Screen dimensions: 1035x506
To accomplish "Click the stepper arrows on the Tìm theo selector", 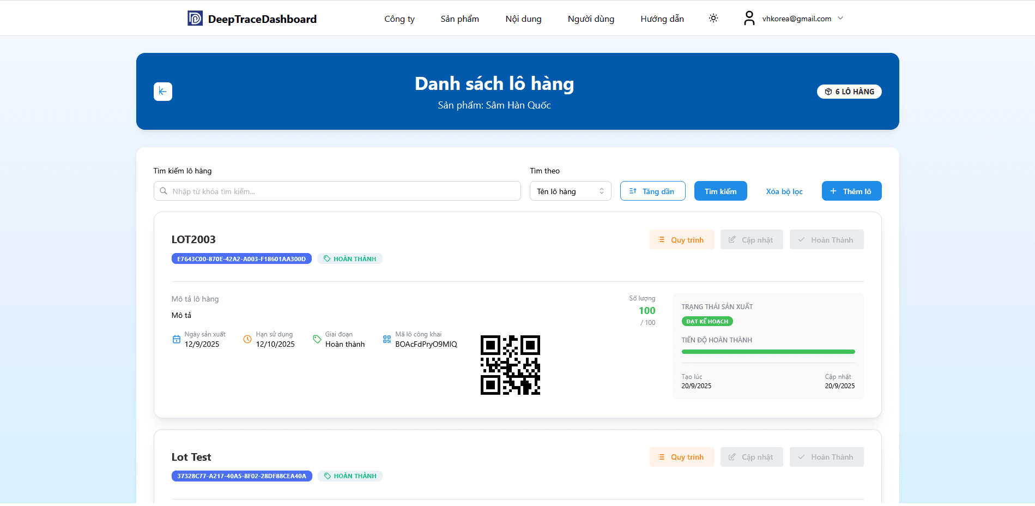I will [x=601, y=191].
